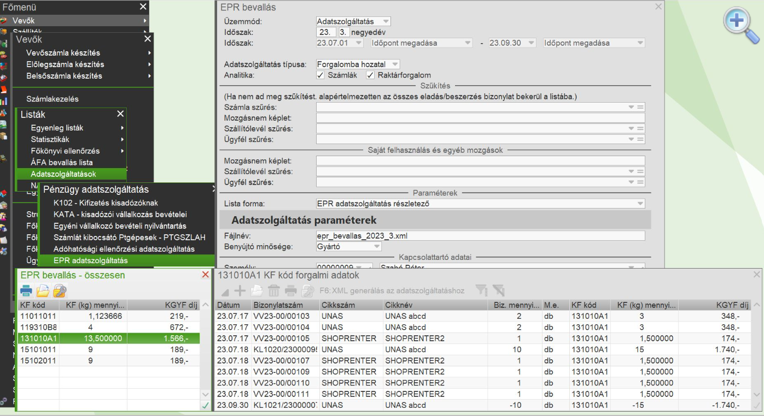The height and width of the screenshot is (416, 764).
Task: Select the ÁFA bevallás lista menu item
Action: [x=62, y=162]
